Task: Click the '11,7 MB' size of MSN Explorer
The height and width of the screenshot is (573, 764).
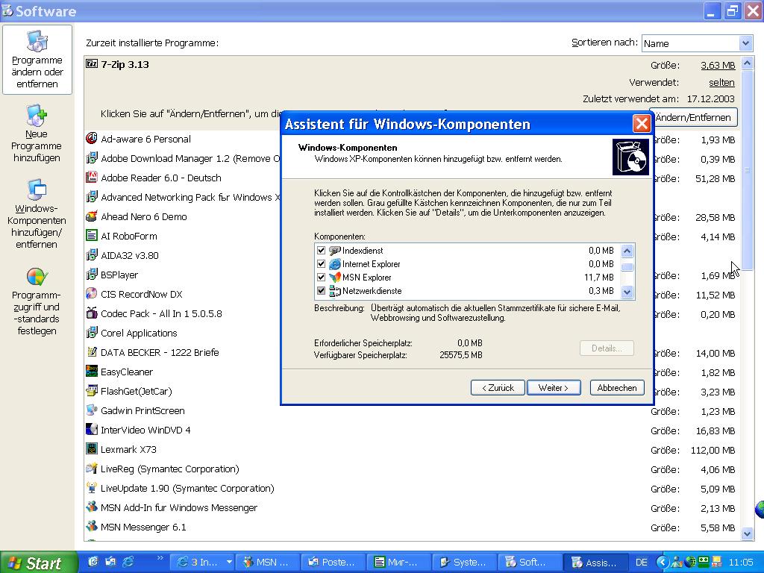Action: click(x=599, y=278)
